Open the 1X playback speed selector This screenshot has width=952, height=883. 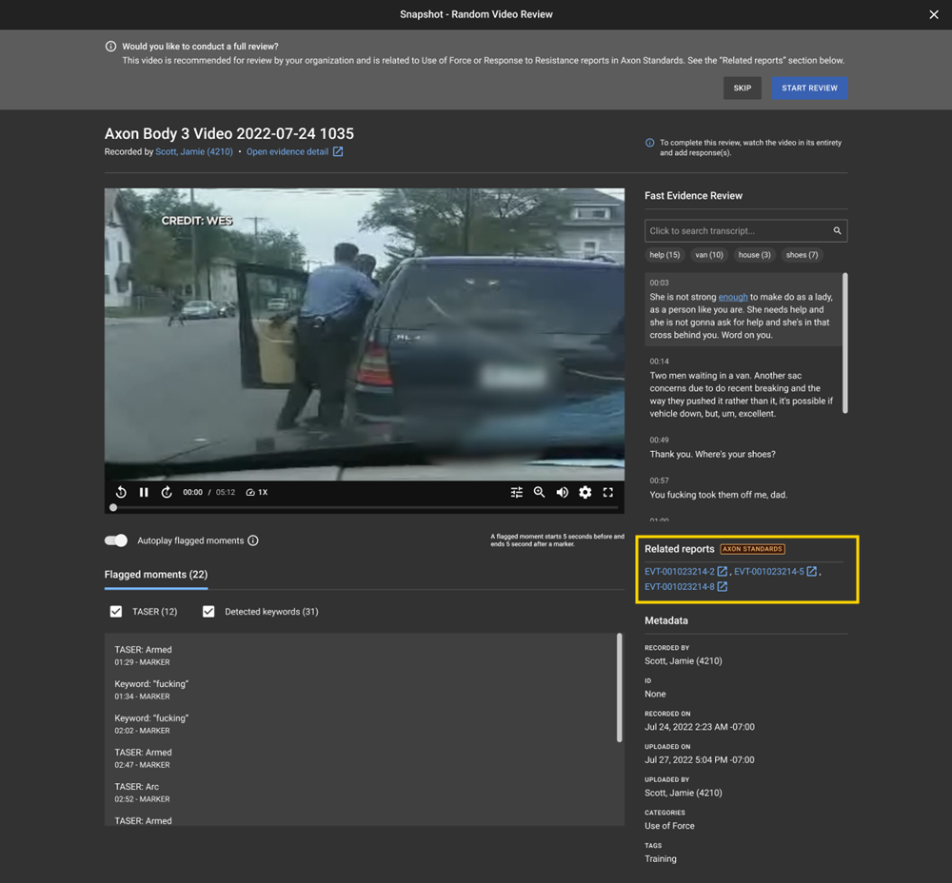pos(257,492)
